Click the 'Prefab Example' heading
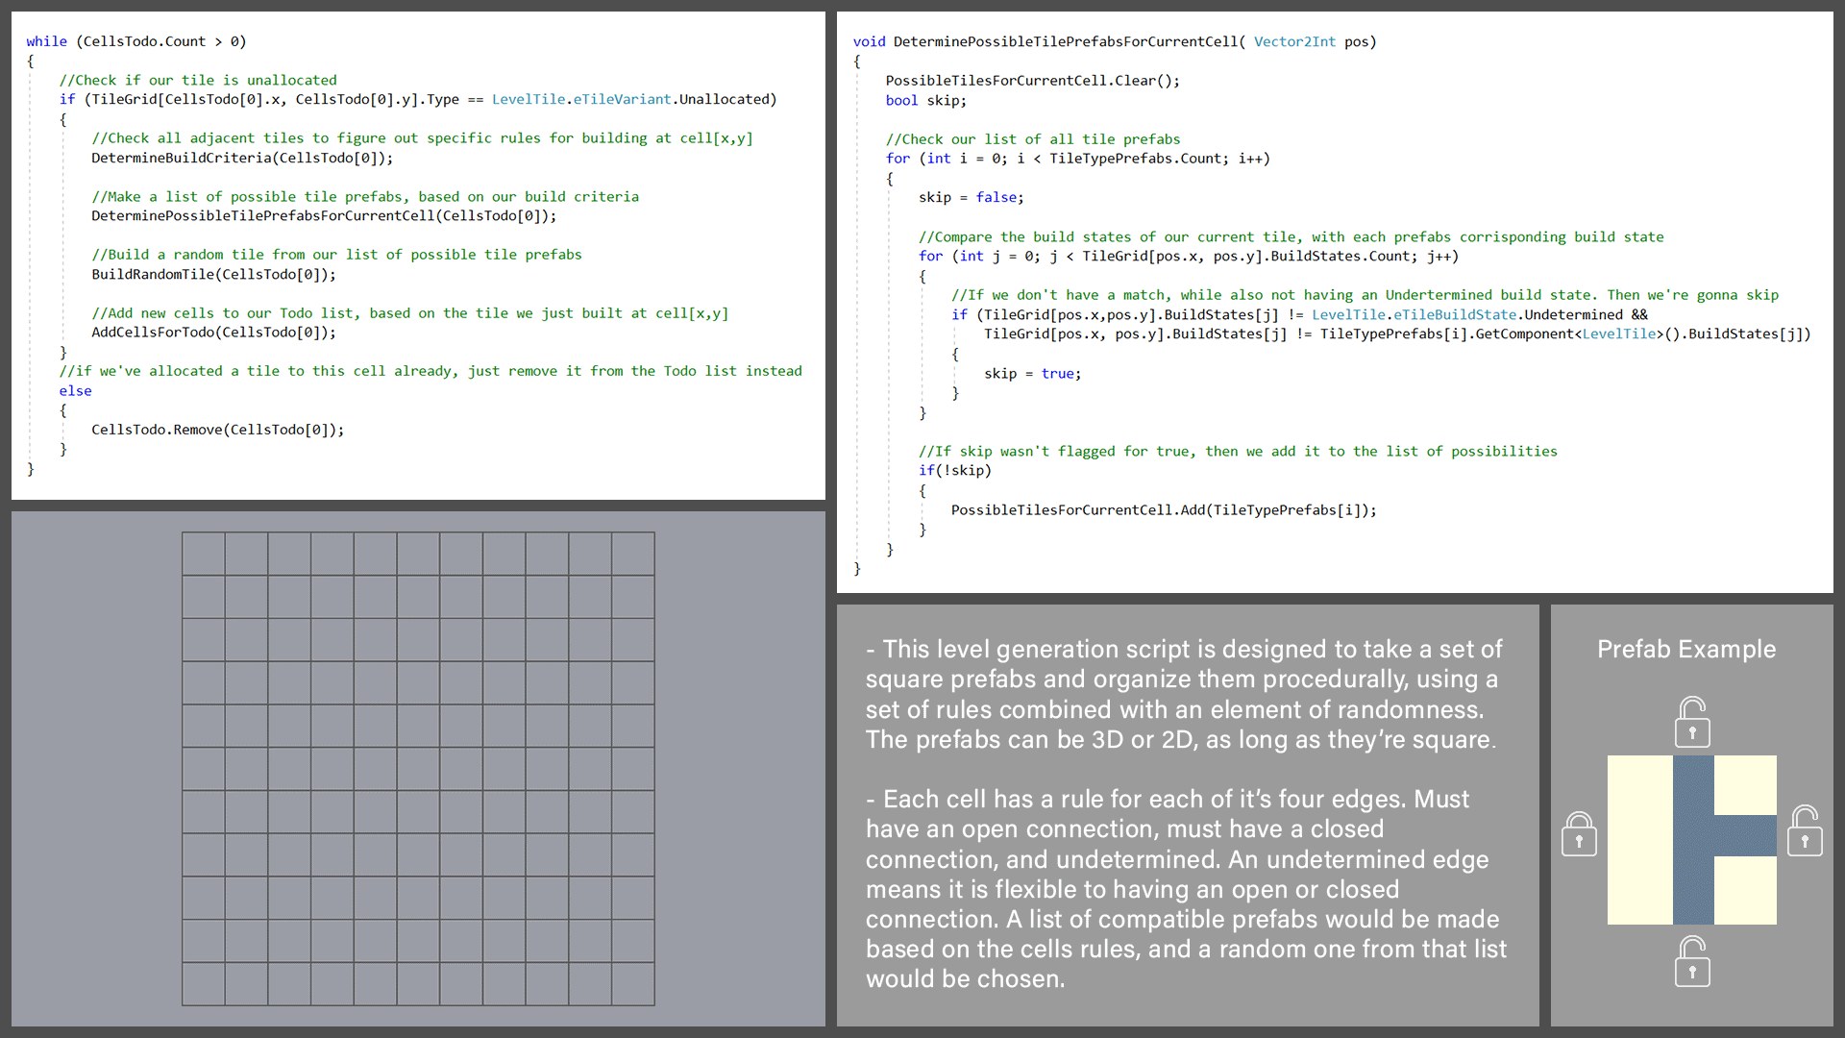Screen dimensions: 1845x1038 point(1685,649)
